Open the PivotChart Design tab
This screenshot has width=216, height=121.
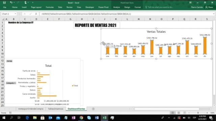[127, 7]
